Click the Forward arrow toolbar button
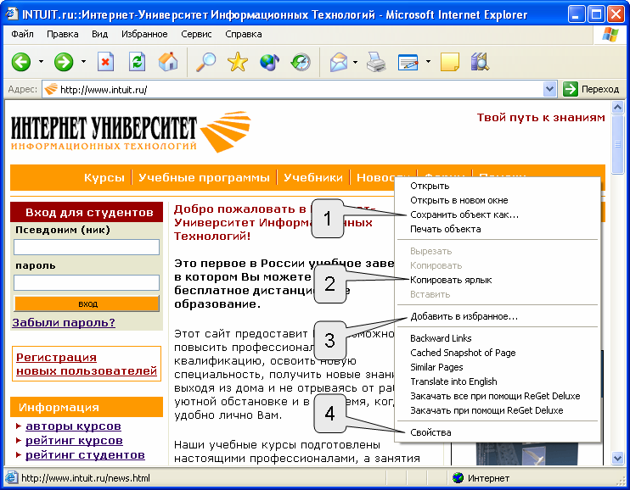630x490 pixels. (64, 62)
